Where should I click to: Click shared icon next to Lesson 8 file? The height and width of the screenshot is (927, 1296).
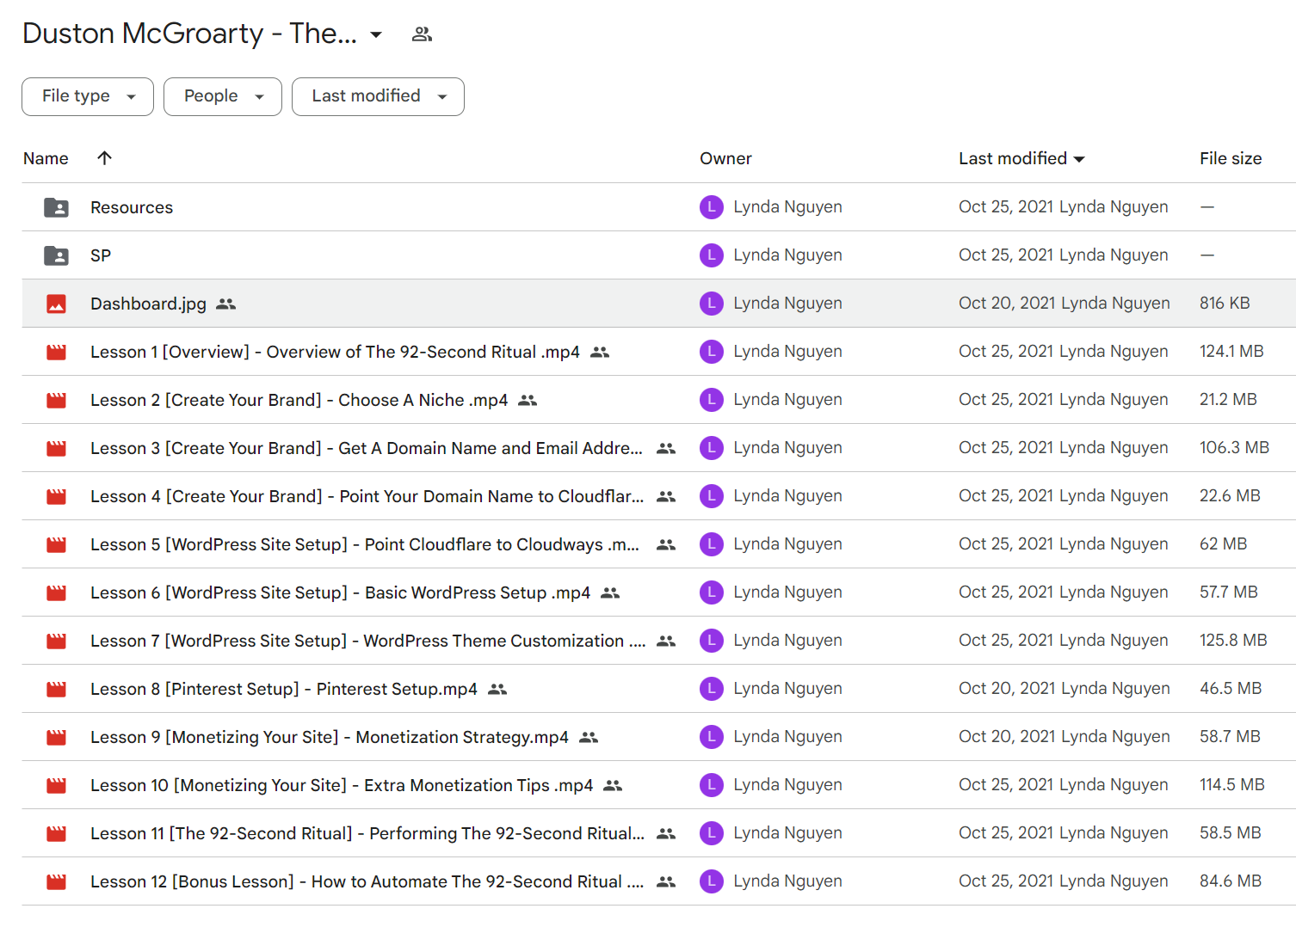point(497,689)
